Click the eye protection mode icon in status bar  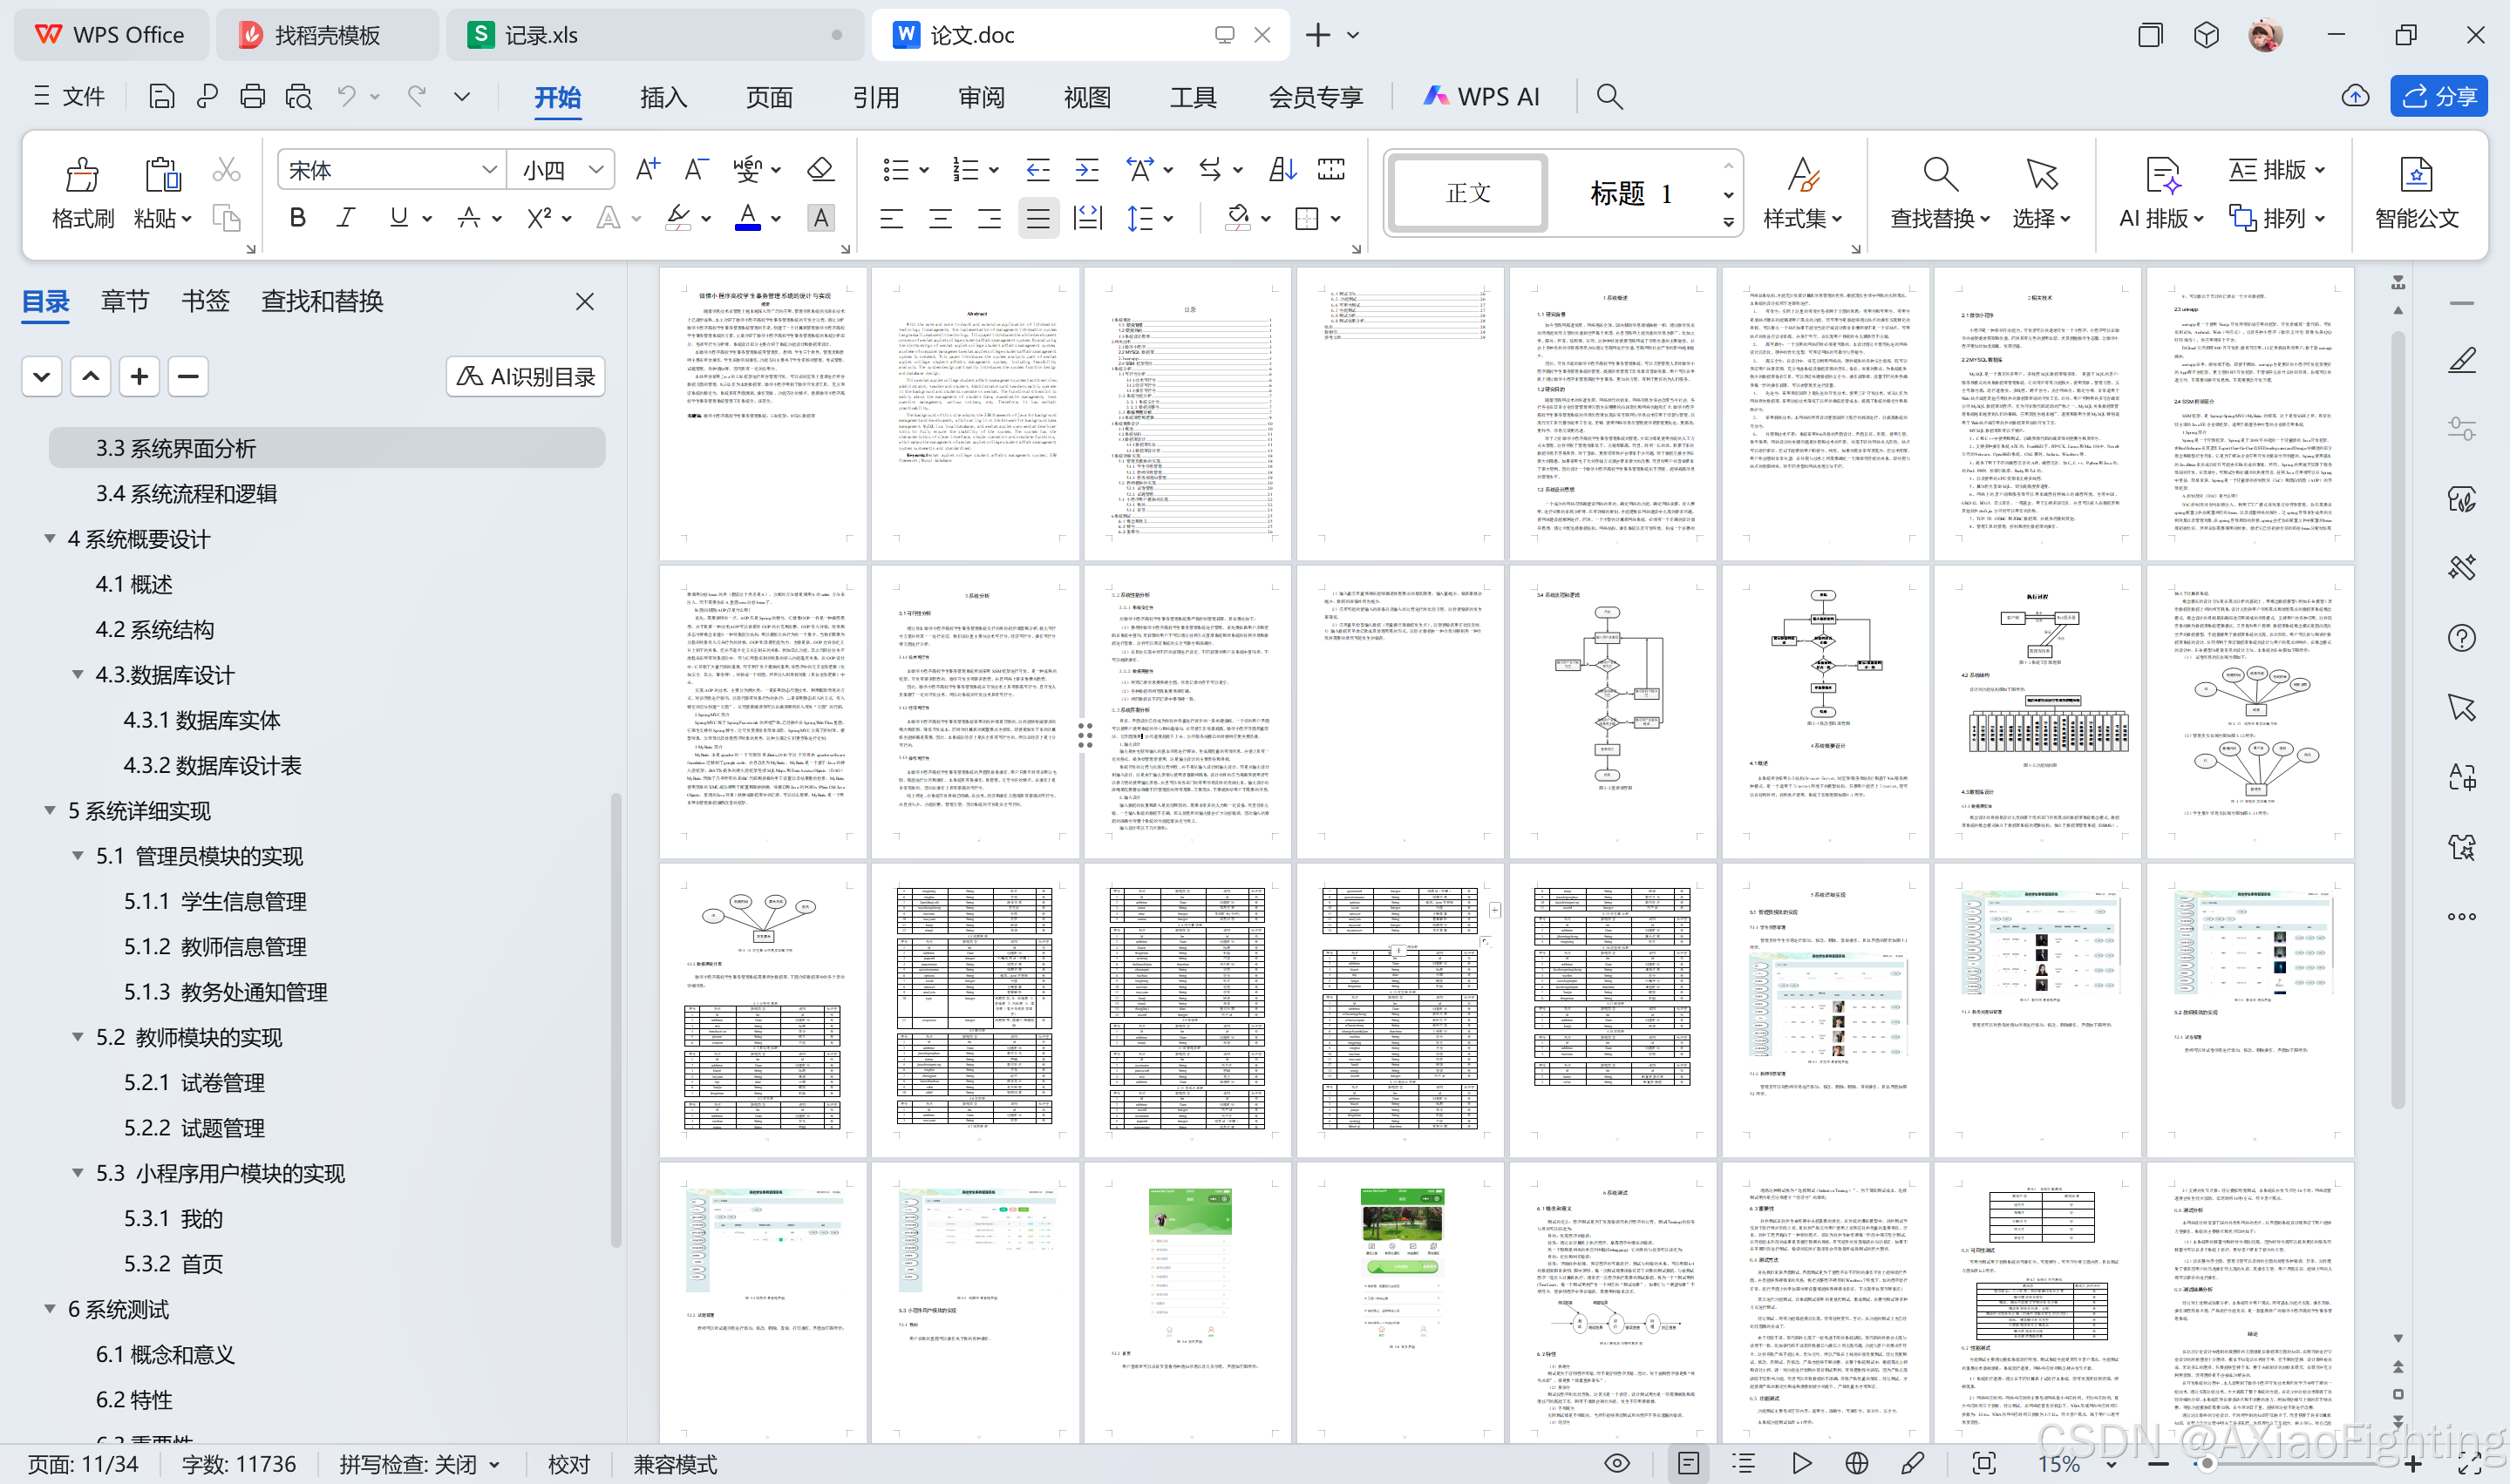(x=1616, y=1463)
